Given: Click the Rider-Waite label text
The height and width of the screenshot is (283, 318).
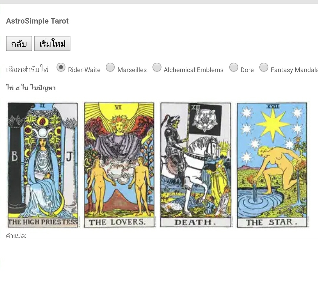Looking at the screenshot, I should 84,70.
